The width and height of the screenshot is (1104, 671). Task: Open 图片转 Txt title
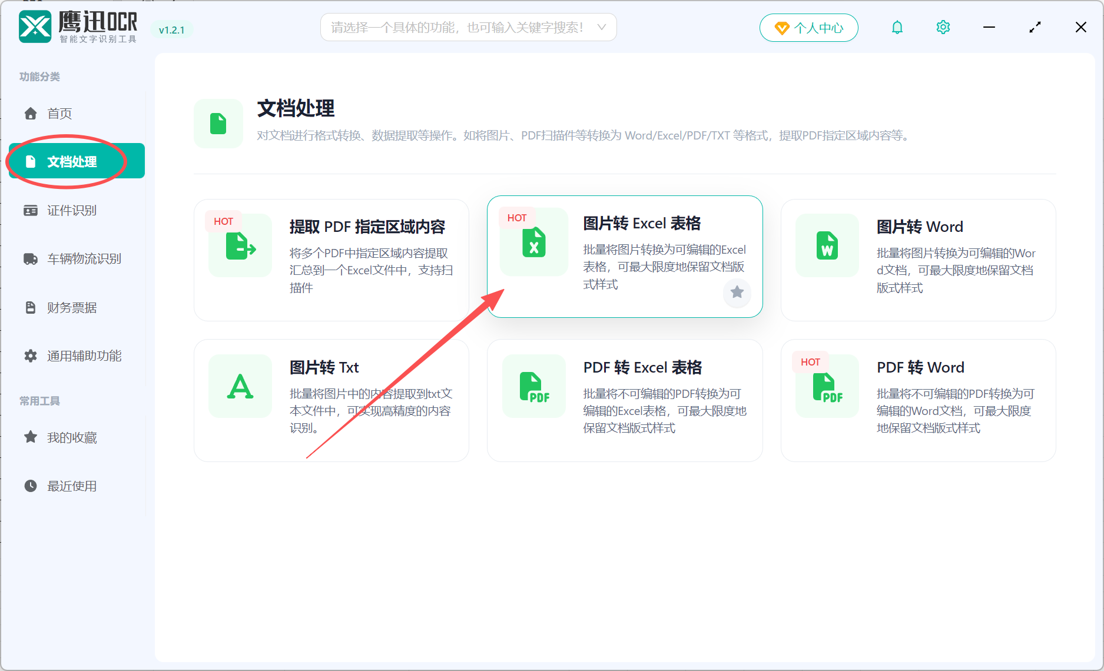click(324, 367)
